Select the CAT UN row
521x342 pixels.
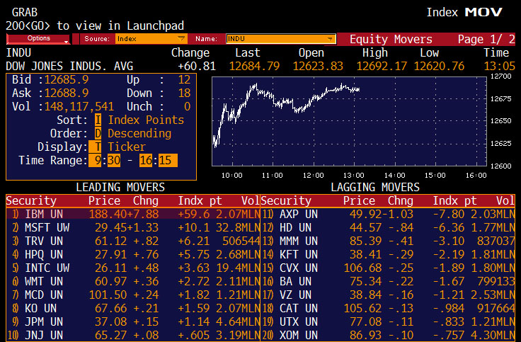point(388,308)
